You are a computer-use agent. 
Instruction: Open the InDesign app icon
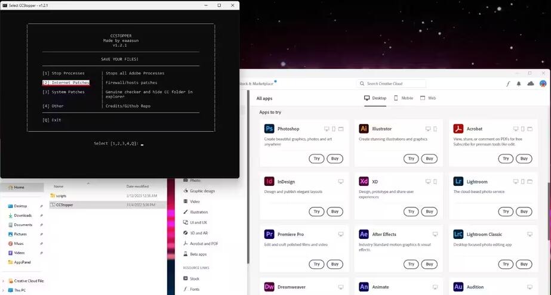[x=269, y=181]
